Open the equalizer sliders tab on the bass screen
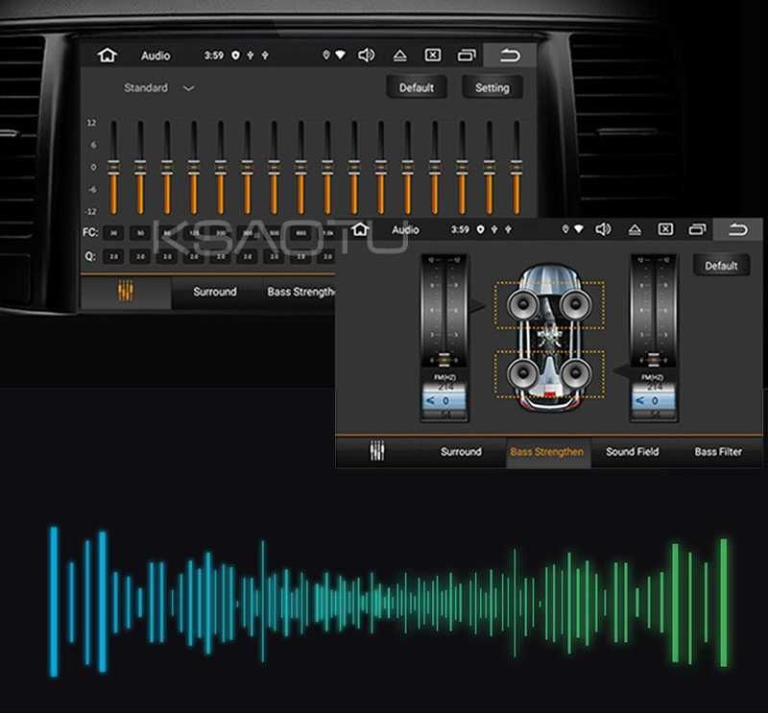768x713 pixels. pos(377,451)
